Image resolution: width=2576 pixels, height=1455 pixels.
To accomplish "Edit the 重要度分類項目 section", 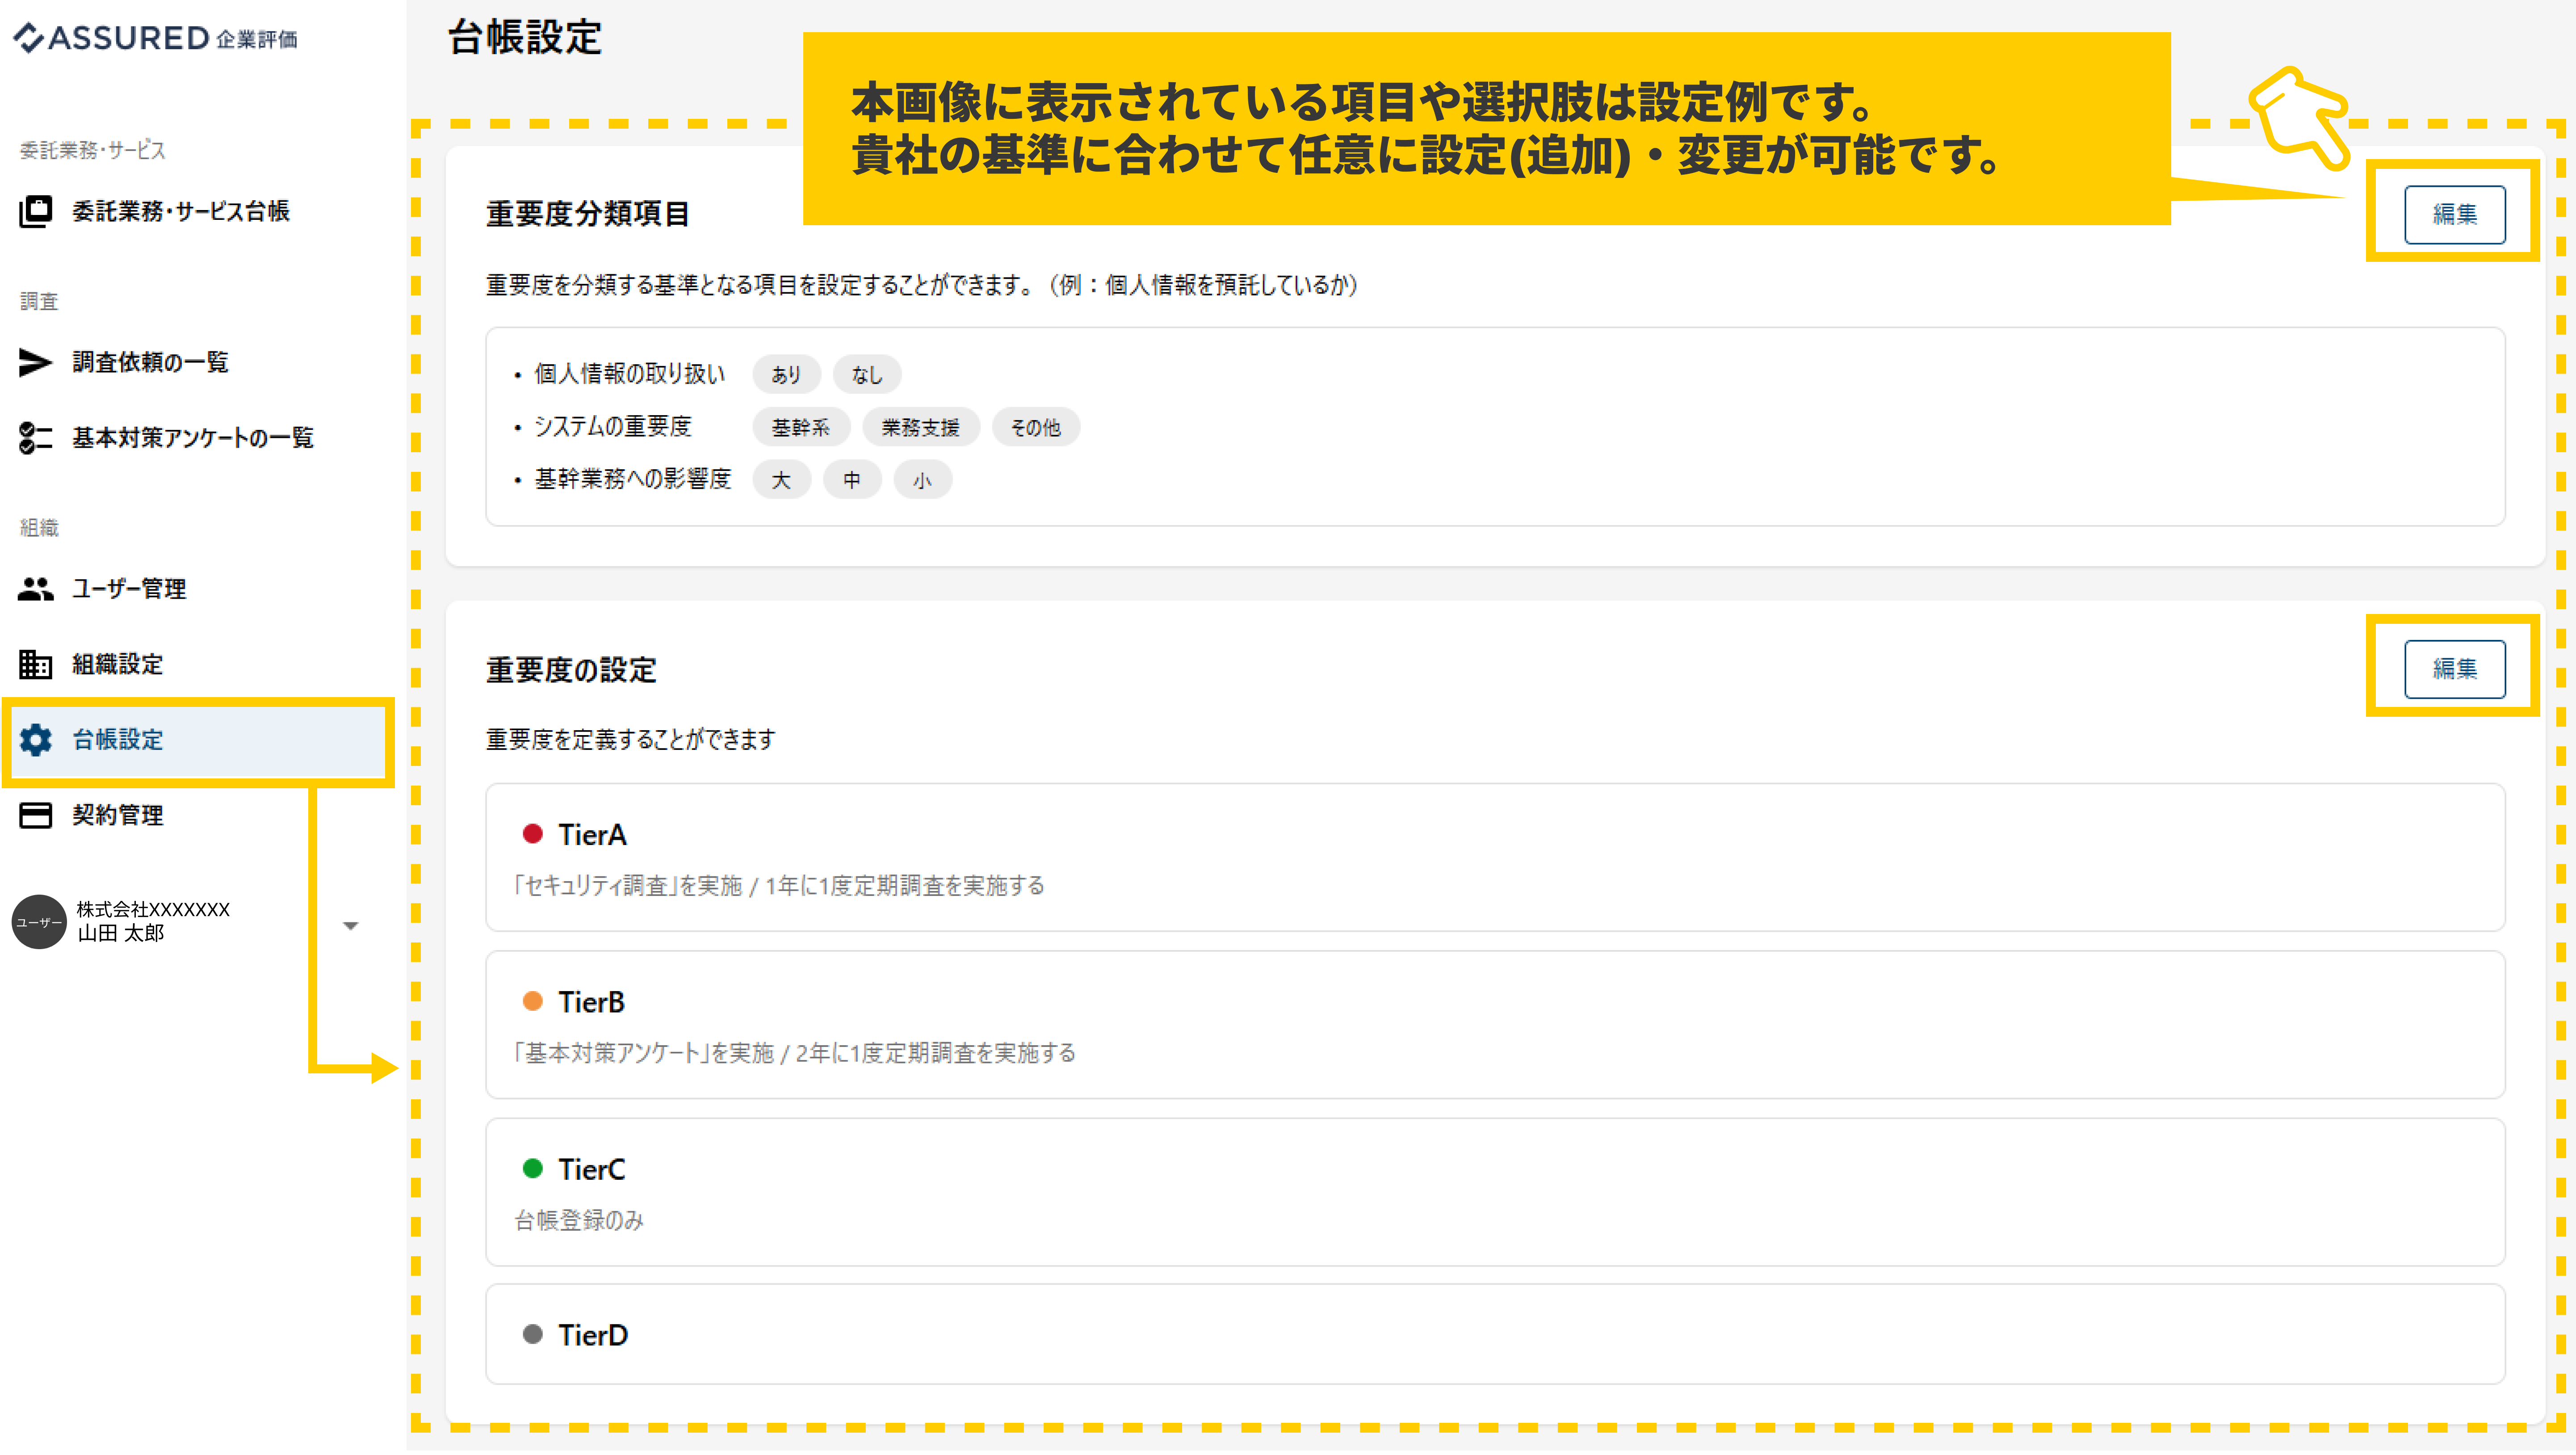I will 2455,215.
